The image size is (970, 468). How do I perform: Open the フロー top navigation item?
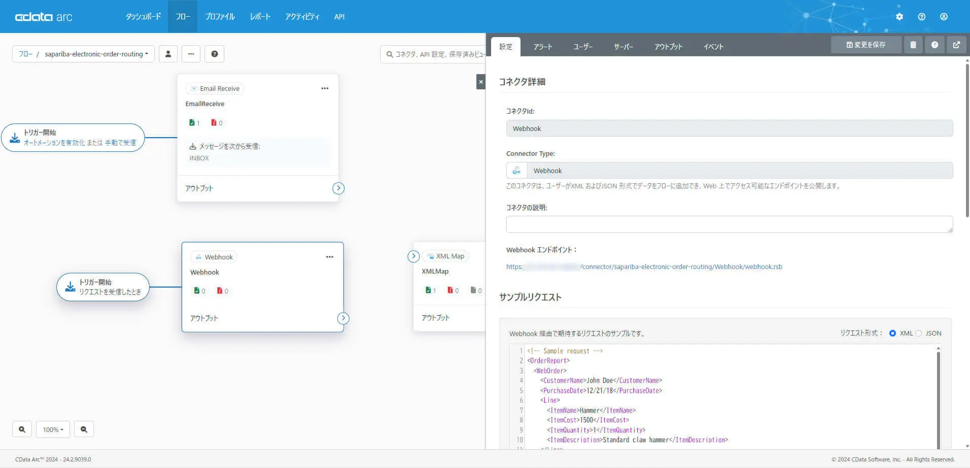coord(183,17)
